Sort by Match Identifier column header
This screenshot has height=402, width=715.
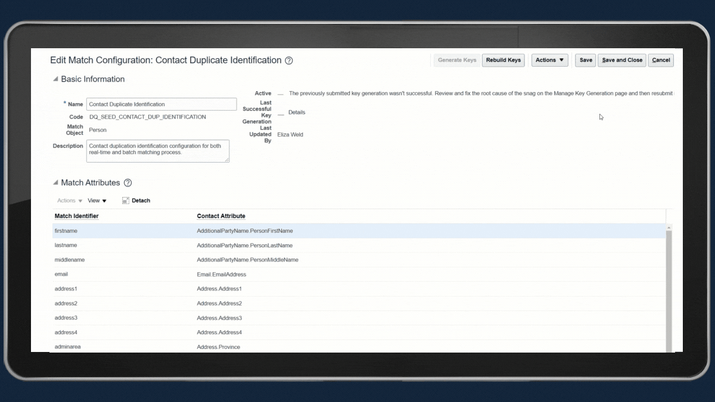coord(77,216)
